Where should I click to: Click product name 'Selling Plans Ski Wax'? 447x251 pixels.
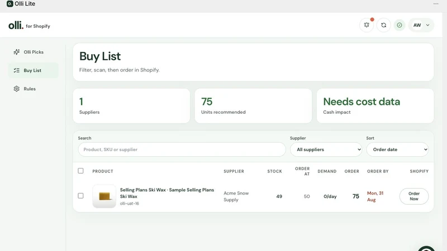[x=167, y=193]
